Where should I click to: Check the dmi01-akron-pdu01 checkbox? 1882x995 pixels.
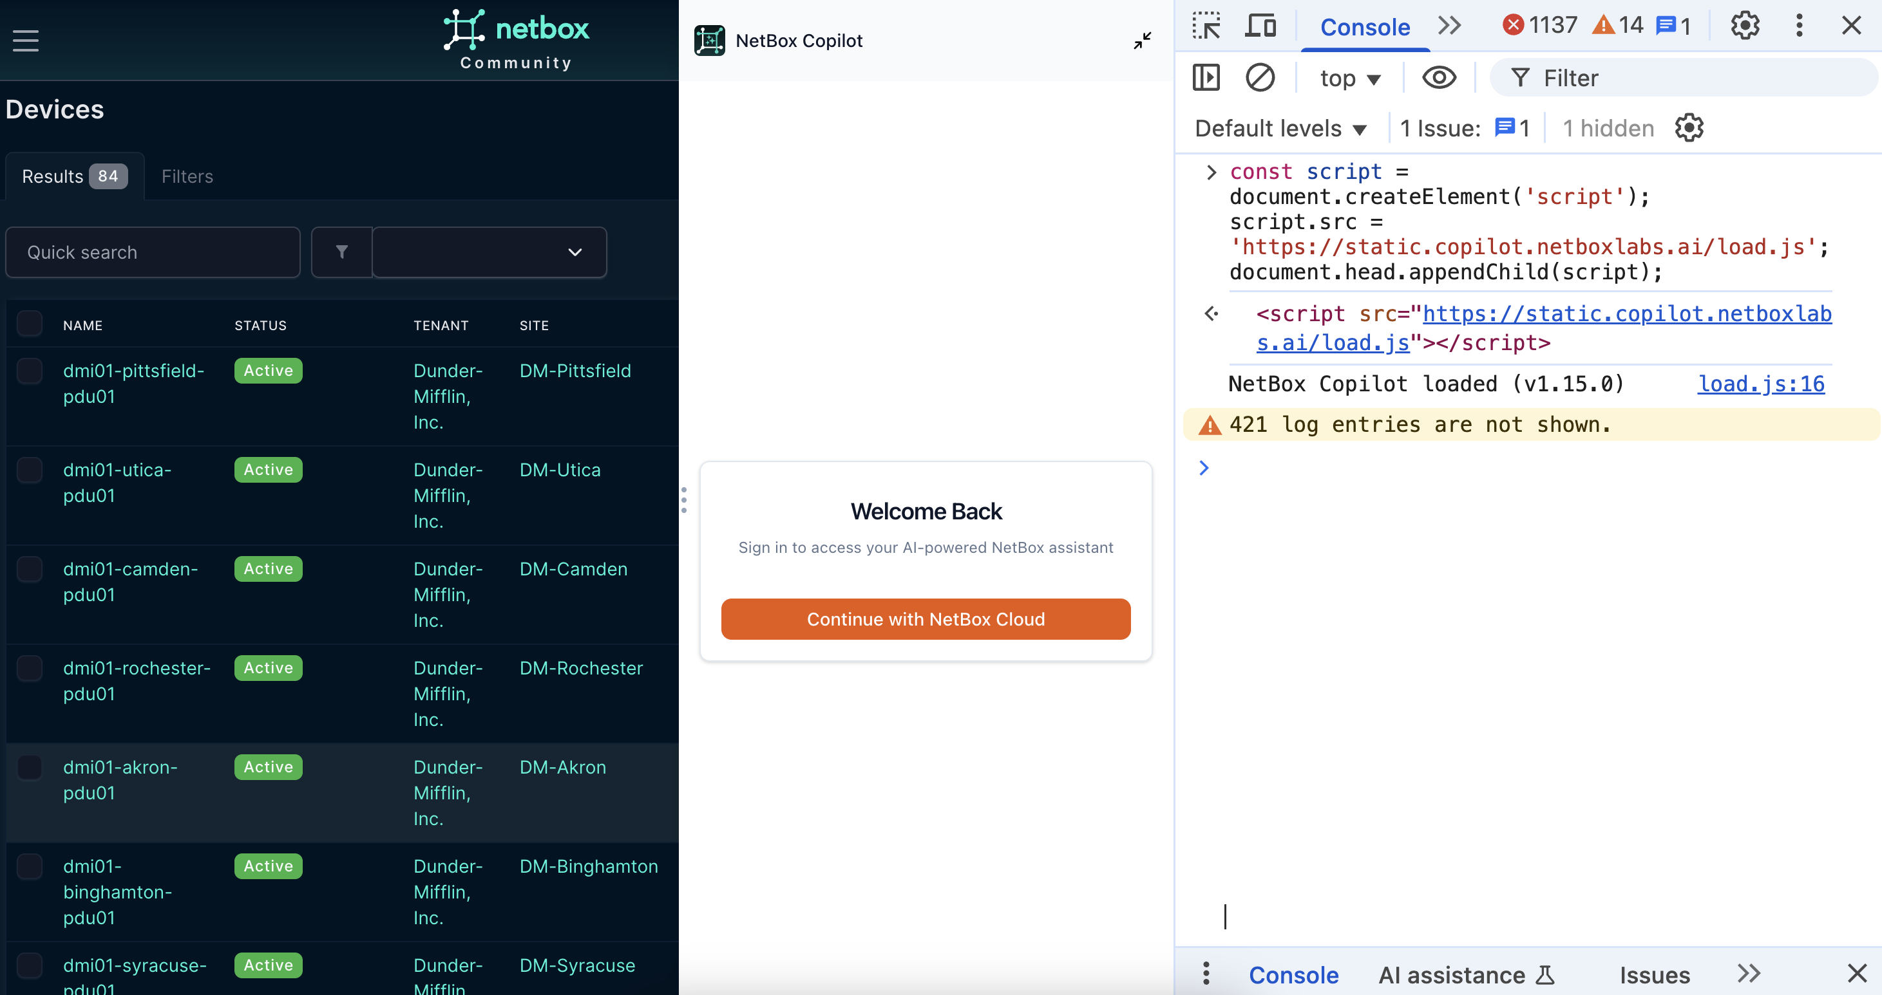pyautogui.click(x=29, y=767)
